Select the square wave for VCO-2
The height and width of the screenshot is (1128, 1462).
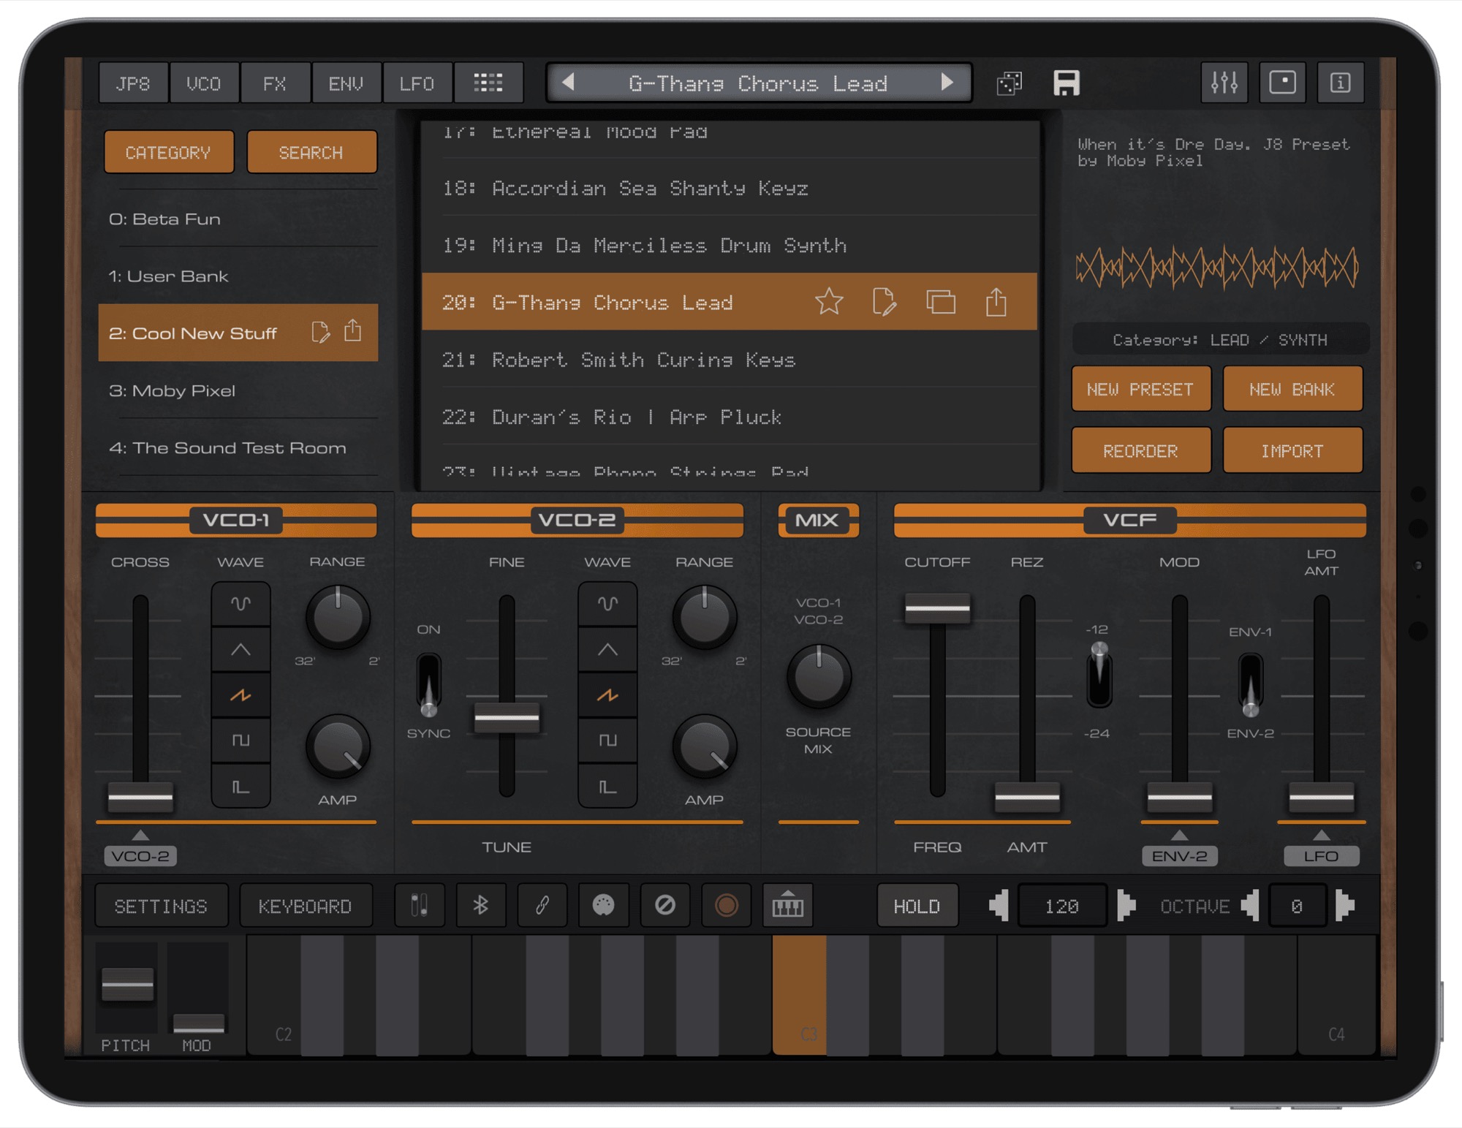tap(607, 741)
